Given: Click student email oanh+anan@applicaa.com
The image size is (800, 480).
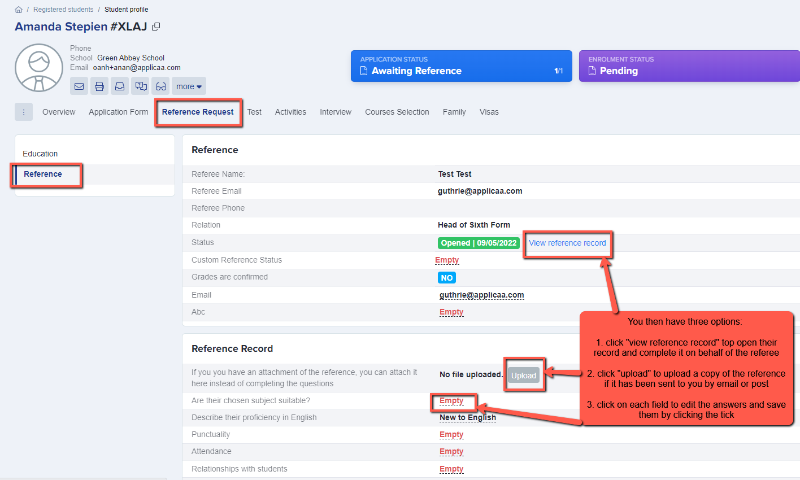Looking at the screenshot, I should click(137, 67).
